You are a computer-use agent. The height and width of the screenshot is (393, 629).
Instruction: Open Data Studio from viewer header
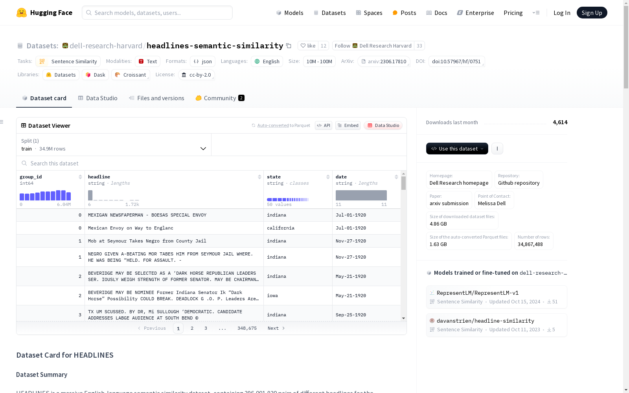pyautogui.click(x=383, y=125)
